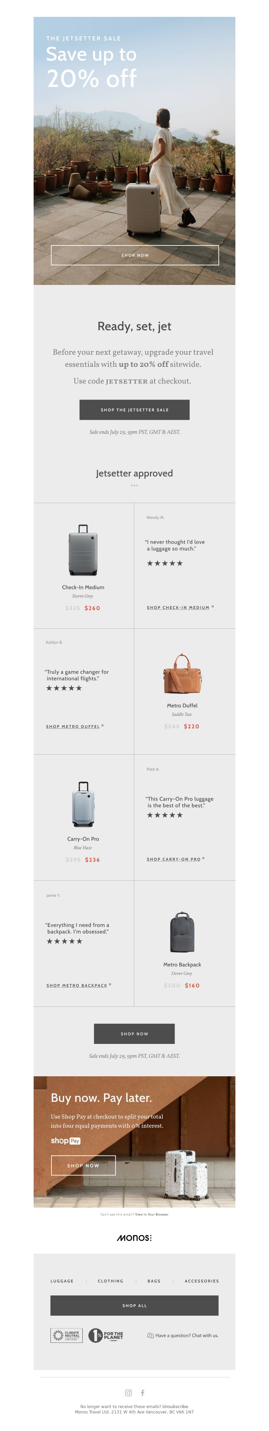This screenshot has height=1431, width=269.
Task: Click the Shop Pay logo
Action: (x=65, y=1140)
